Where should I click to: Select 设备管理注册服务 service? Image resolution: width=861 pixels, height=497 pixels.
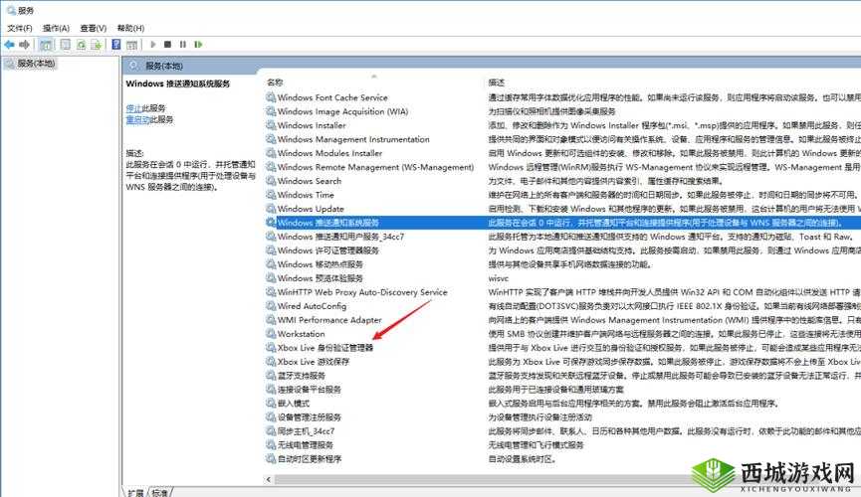310,416
